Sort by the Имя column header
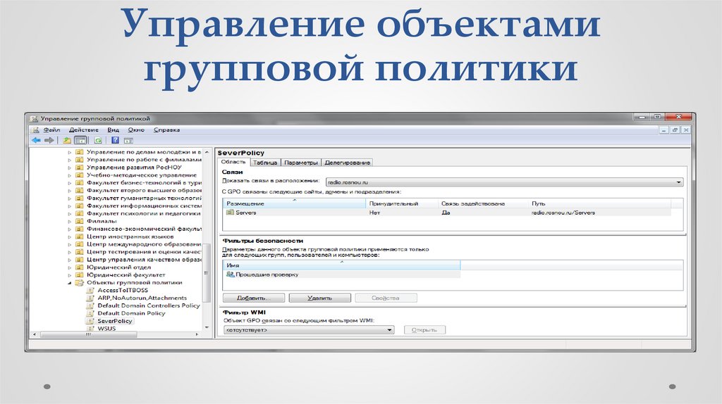 pos(341,265)
